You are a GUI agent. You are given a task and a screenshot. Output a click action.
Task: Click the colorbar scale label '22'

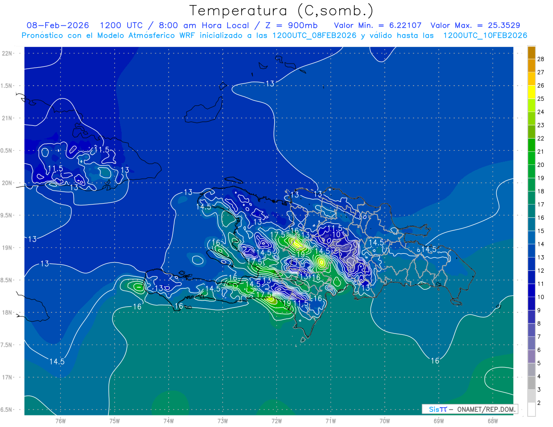[541, 139]
